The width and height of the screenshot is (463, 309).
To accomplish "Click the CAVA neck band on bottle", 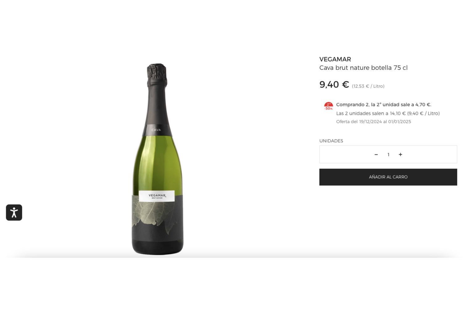I will pos(156,130).
